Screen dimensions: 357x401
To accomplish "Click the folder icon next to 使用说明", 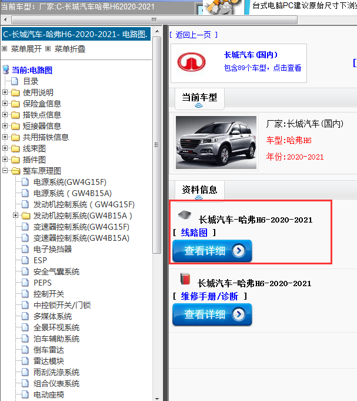I will click(x=15, y=92).
